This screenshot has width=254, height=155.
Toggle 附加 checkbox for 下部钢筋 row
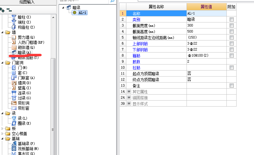pyautogui.click(x=232, y=50)
